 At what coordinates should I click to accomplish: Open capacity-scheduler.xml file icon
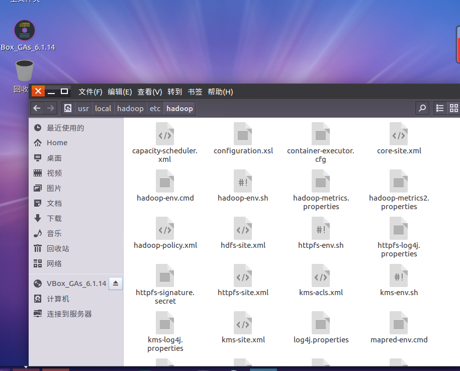click(x=164, y=134)
